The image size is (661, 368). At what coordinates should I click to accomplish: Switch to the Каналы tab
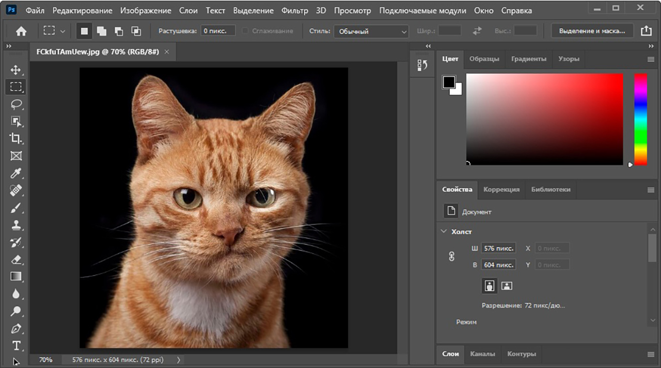[482, 354]
